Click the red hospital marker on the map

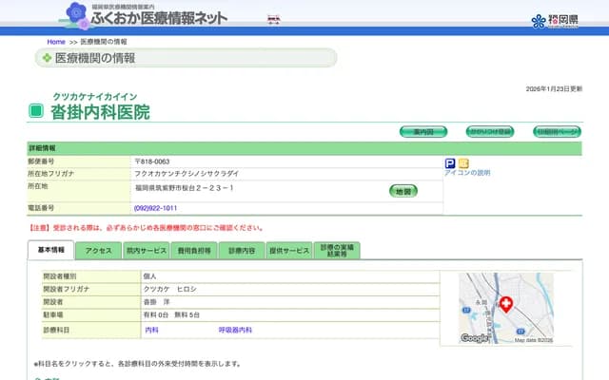(x=505, y=305)
